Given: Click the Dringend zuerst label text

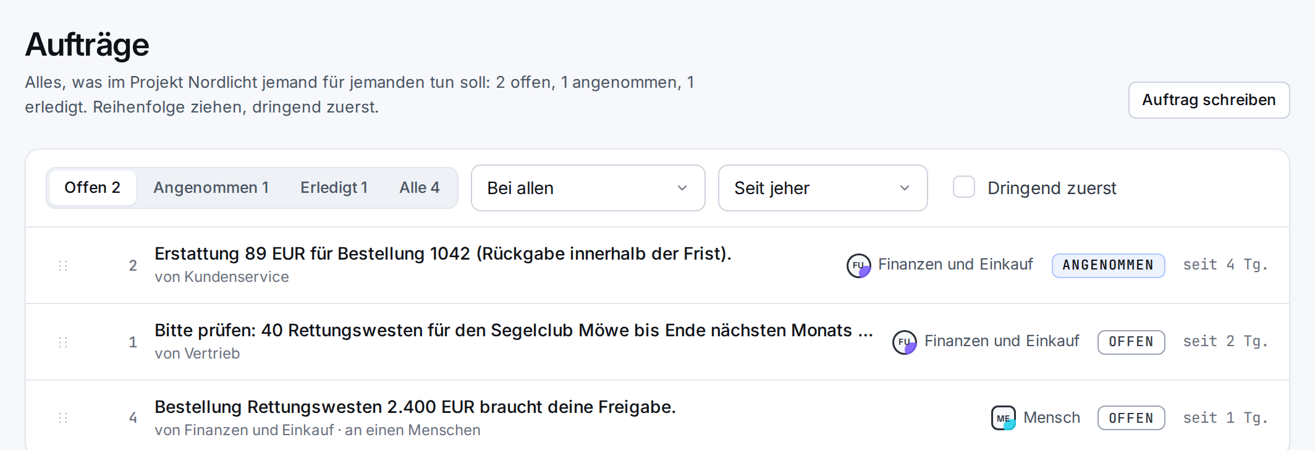Looking at the screenshot, I should pyautogui.click(x=1052, y=188).
